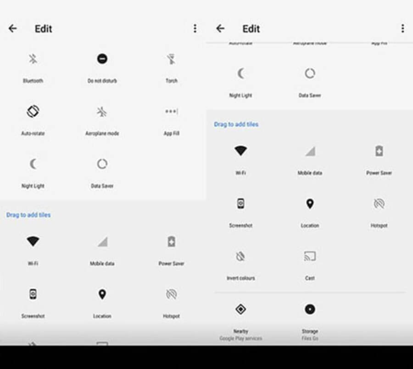Tap the Night Light tile on left screen
Image resolution: width=413 pixels, height=369 pixels.
[x=33, y=164]
